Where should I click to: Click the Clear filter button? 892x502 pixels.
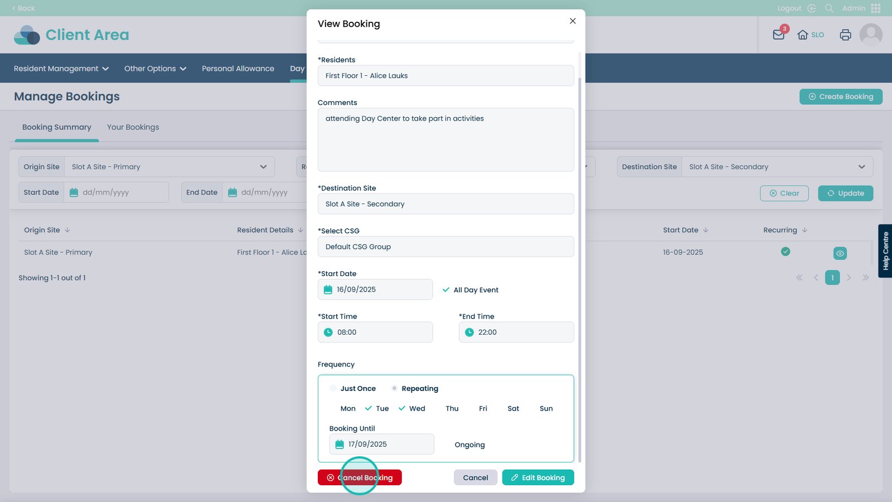784,193
